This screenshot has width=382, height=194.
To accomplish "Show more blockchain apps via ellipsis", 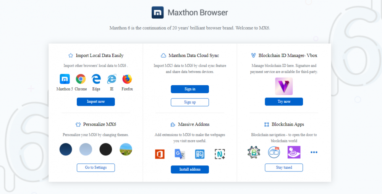I will tap(314, 152).
